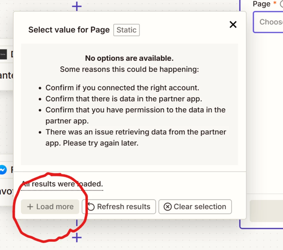Click the info icon beside the Page label

(x=281, y=4)
